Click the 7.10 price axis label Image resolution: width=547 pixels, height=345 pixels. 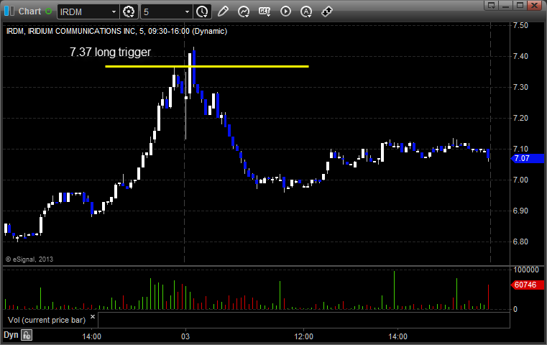coord(520,149)
